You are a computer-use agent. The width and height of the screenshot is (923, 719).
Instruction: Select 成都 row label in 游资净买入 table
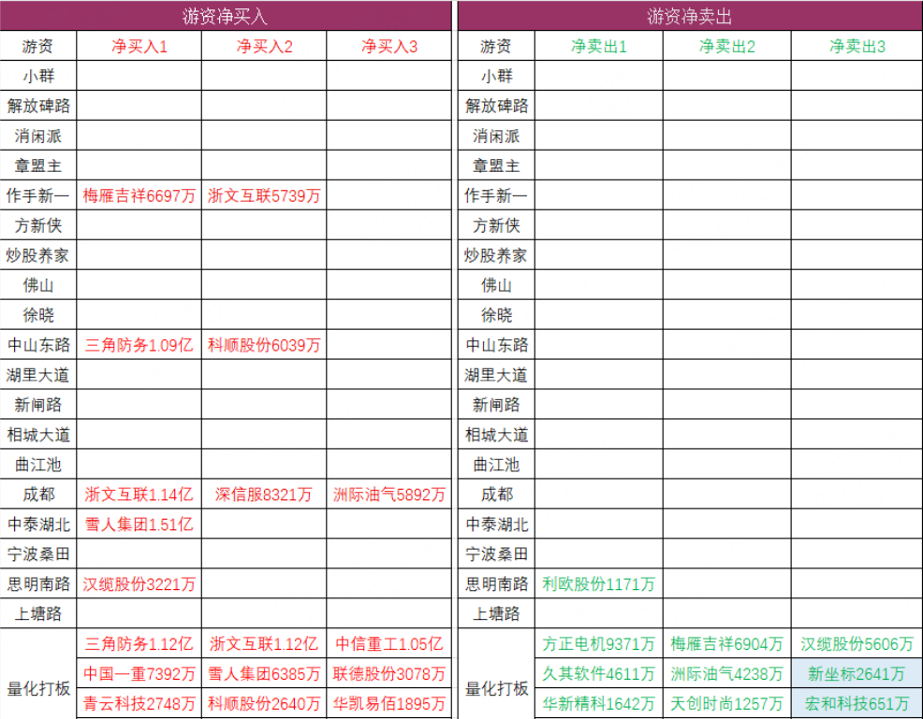pyautogui.click(x=38, y=494)
